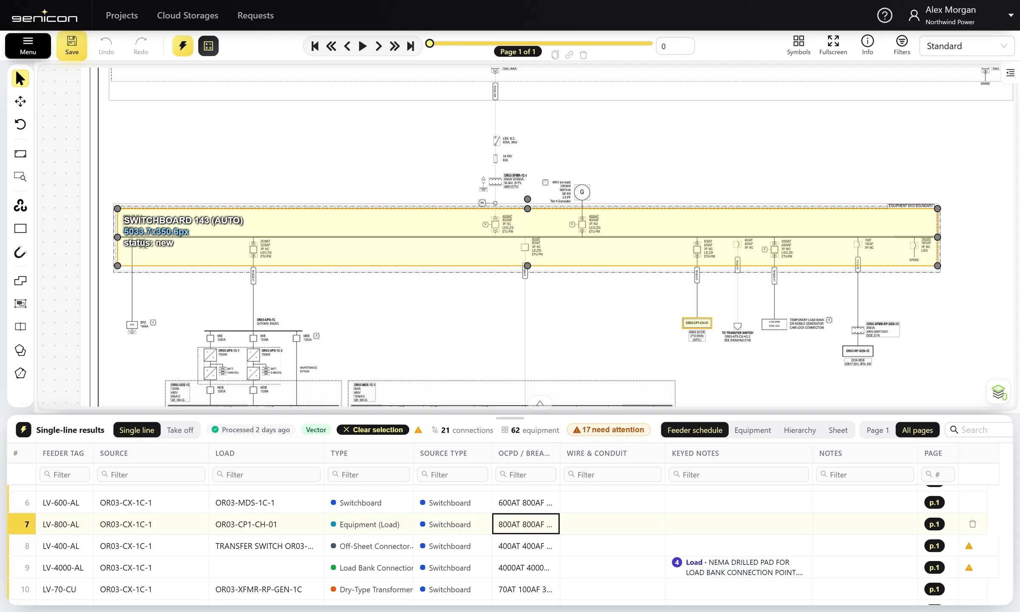
Task: Open the Projects menu
Action: (122, 15)
